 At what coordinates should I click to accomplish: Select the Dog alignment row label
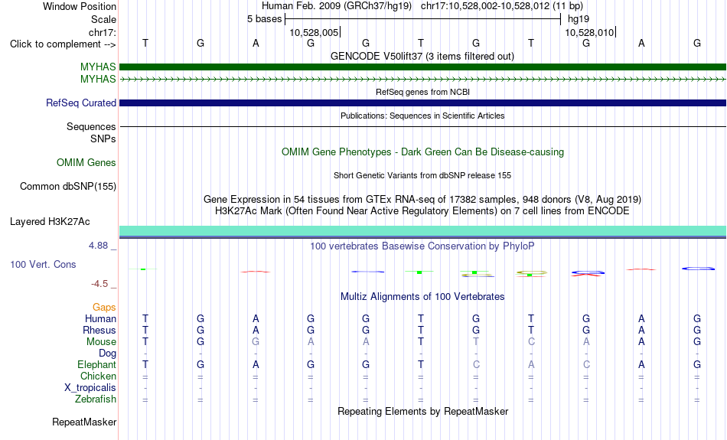tap(107, 354)
